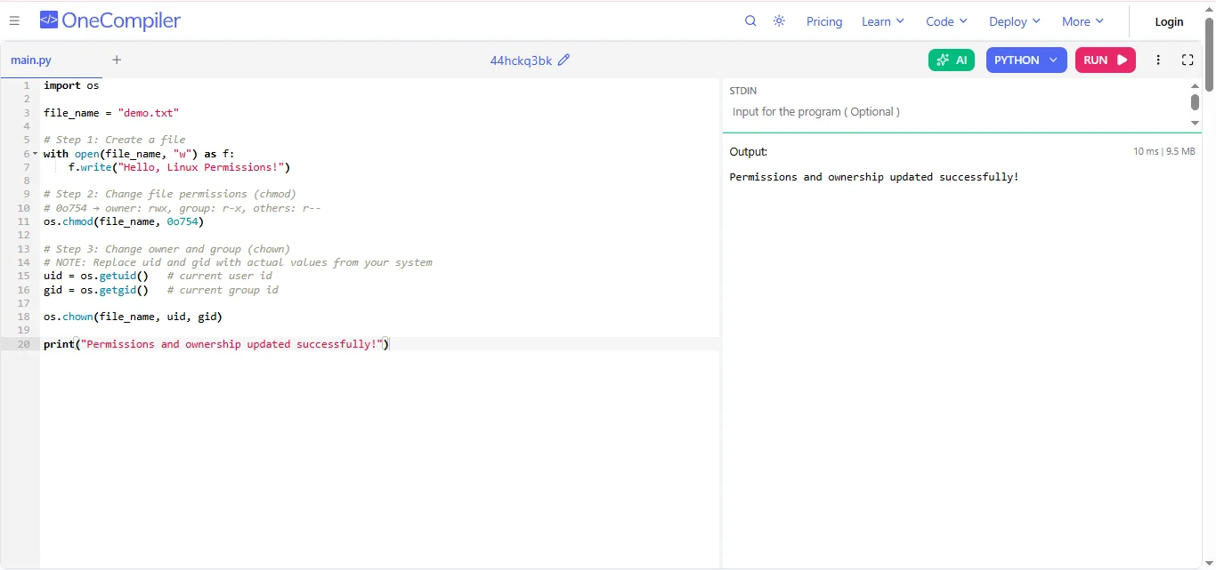1216x570 pixels.
Task: Click the 'uid = os.getuid()' line
Action: (96, 276)
